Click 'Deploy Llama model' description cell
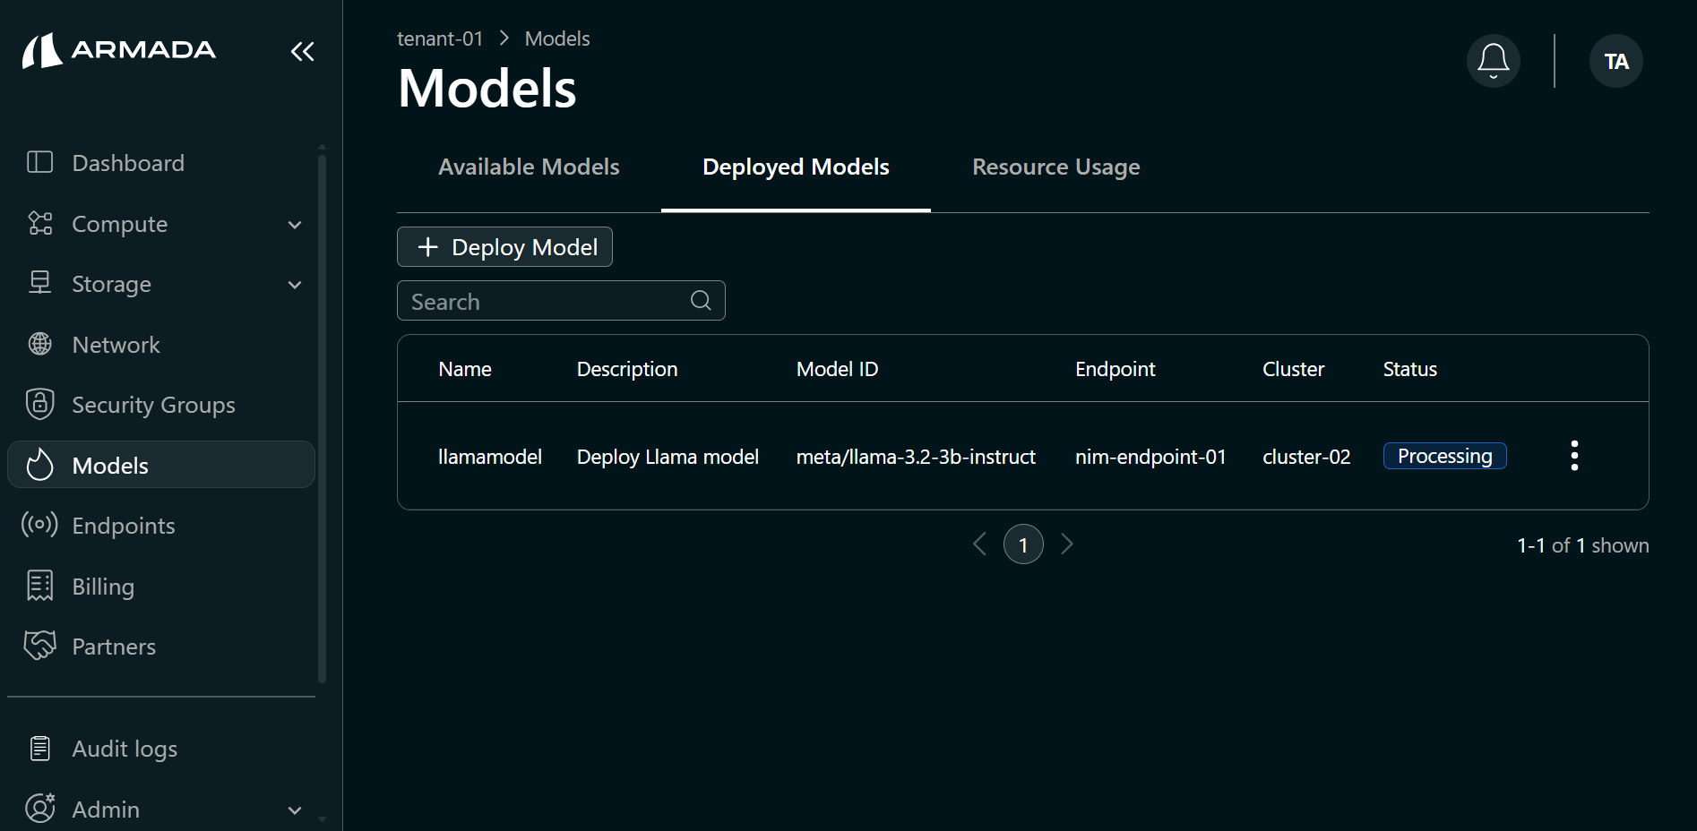This screenshot has width=1697, height=831. (668, 457)
